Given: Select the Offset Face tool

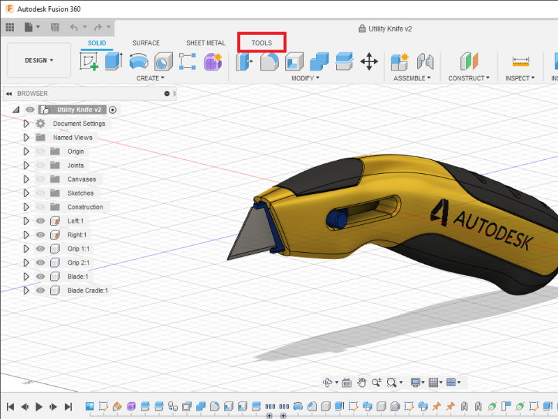Looking at the screenshot, I should pos(344,61).
